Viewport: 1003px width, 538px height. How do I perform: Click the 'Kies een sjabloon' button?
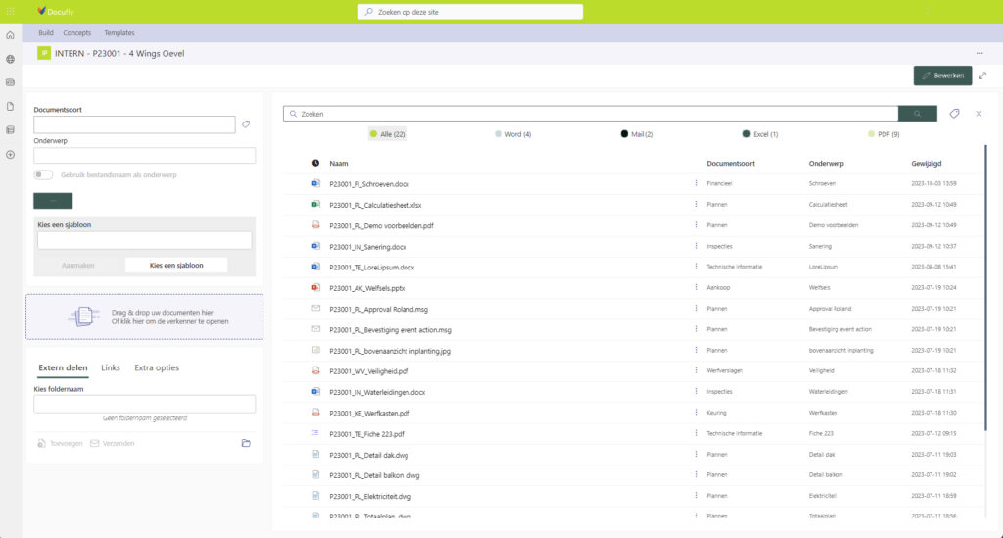tap(176, 265)
